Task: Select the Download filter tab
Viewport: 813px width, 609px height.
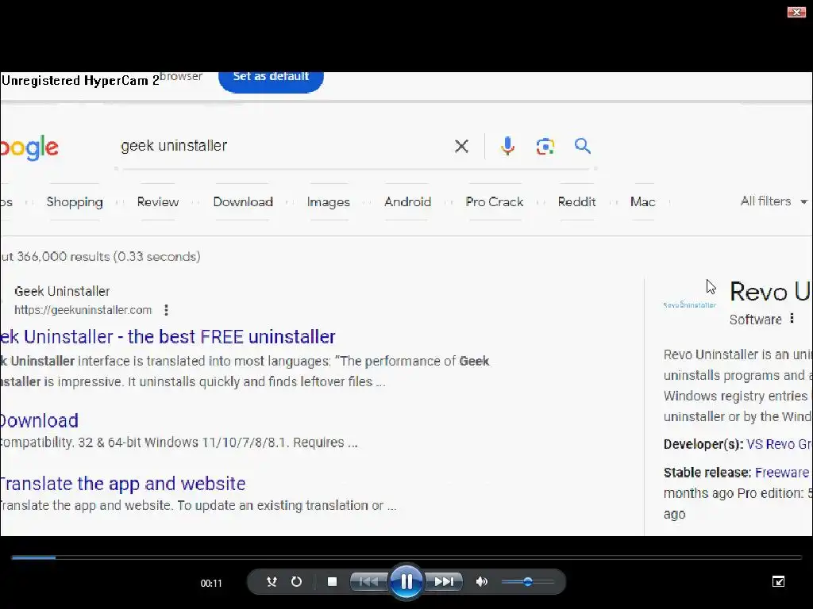Action: pos(243,201)
